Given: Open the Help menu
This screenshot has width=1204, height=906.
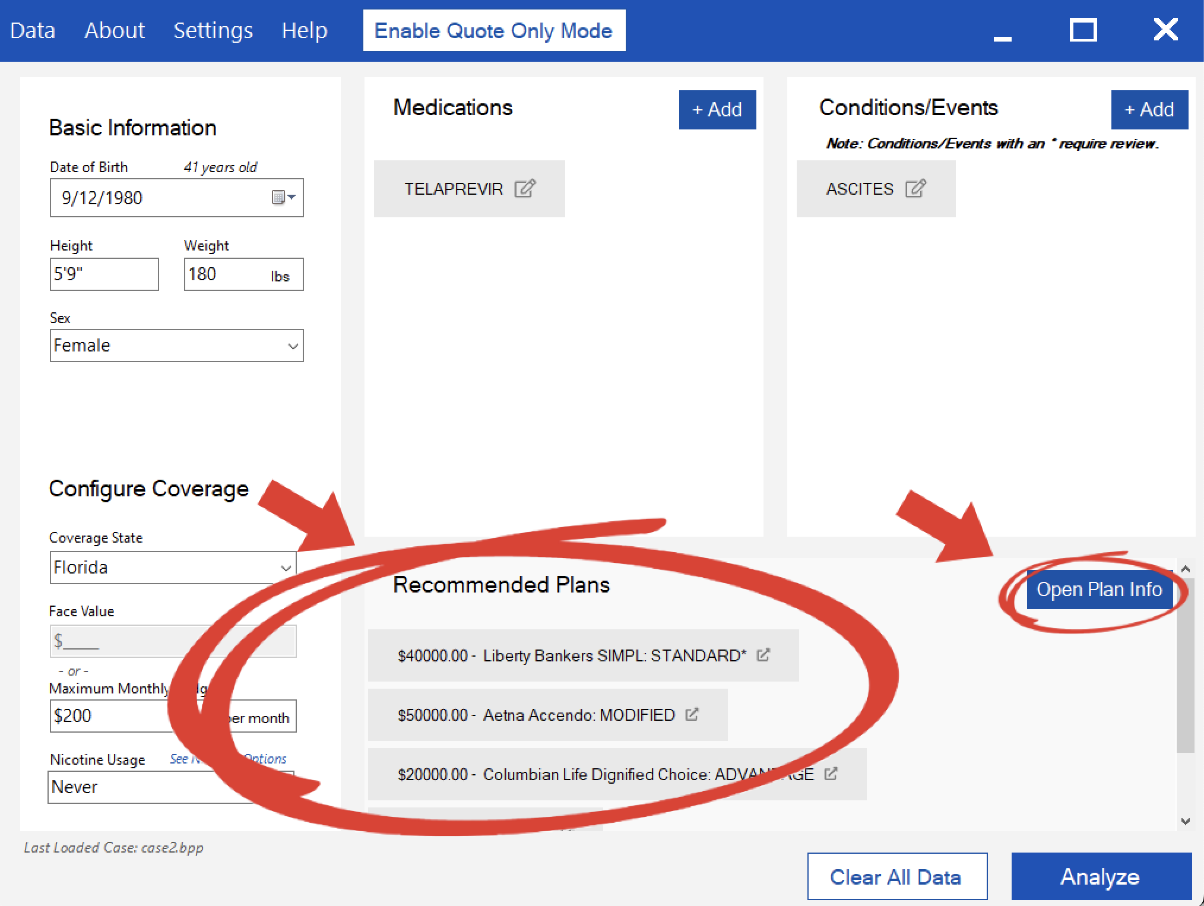Looking at the screenshot, I should pos(304,30).
